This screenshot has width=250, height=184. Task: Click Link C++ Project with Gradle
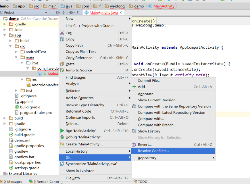click(x=95, y=26)
